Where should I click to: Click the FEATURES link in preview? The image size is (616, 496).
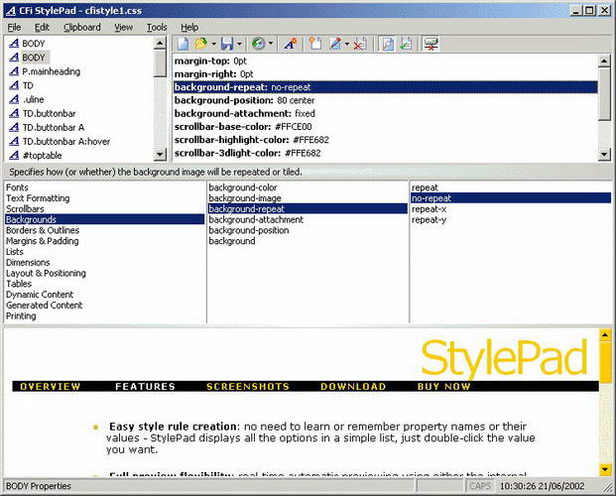click(145, 386)
